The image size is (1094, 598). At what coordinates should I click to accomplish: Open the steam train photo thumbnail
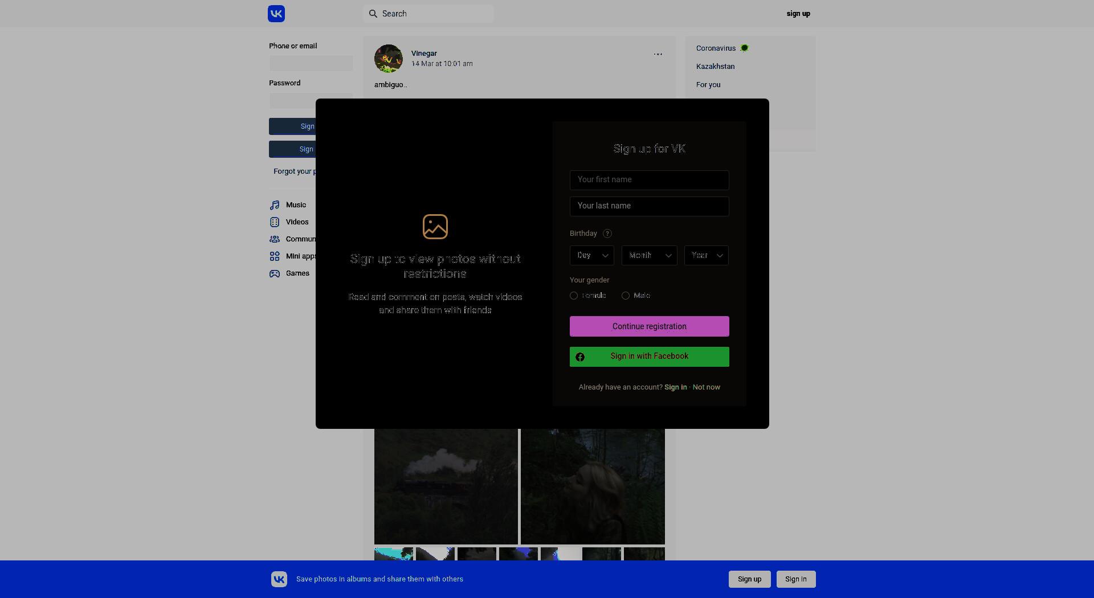point(446,486)
